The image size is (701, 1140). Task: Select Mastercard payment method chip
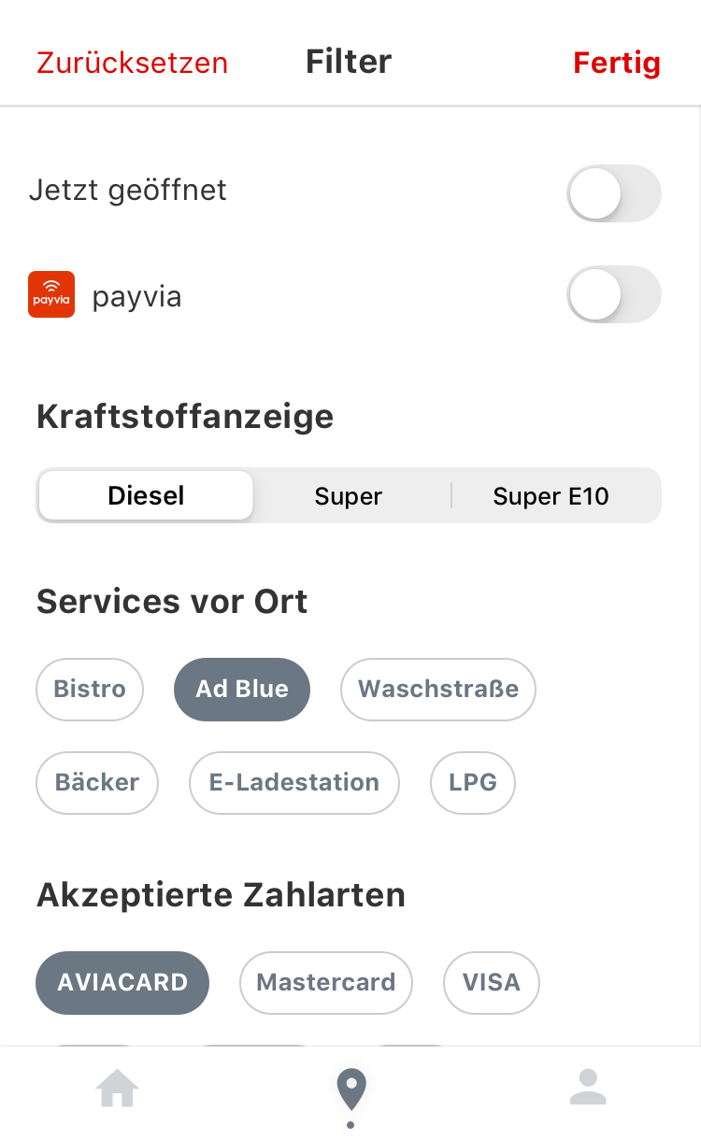click(x=326, y=983)
